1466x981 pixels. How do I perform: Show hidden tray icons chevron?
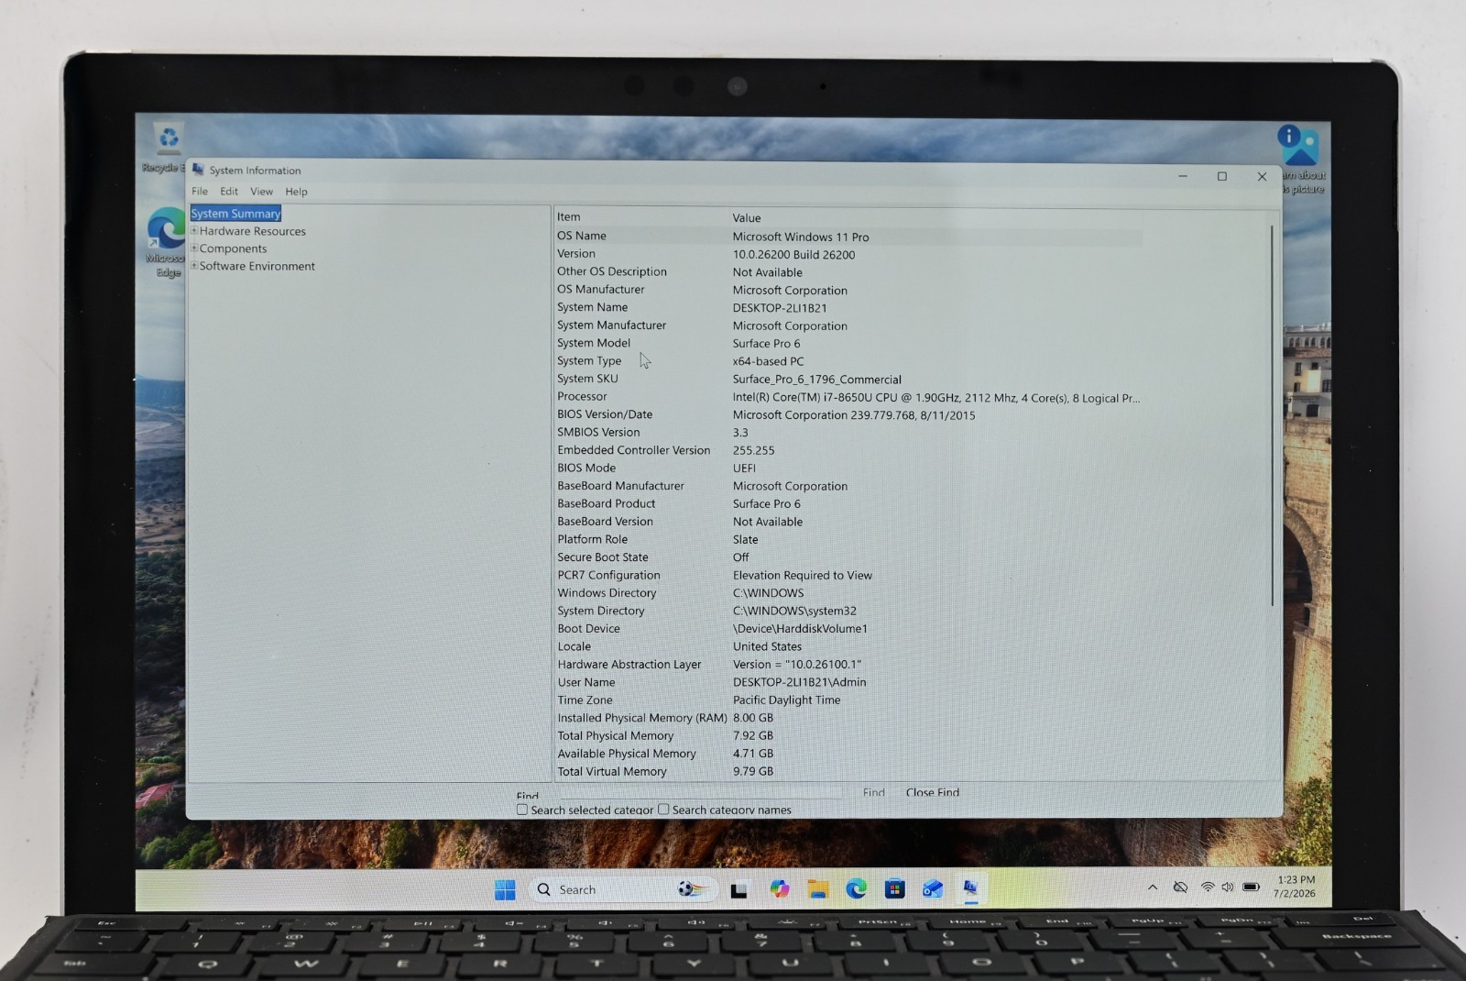(x=1153, y=887)
